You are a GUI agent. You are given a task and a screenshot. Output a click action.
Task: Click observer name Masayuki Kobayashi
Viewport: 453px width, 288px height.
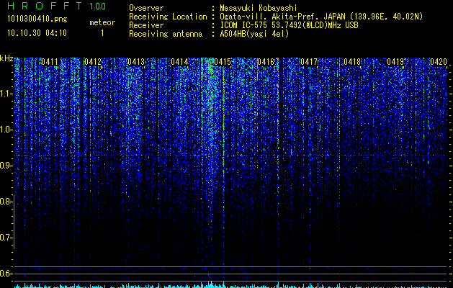click(x=259, y=8)
